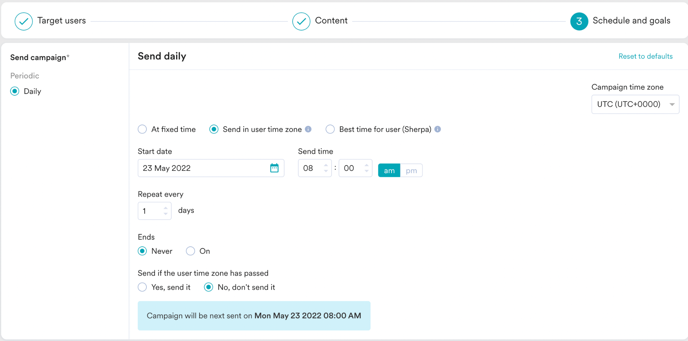Screen dimensions: 688x341
Task: Click the Start date input field
Action: [211, 168]
